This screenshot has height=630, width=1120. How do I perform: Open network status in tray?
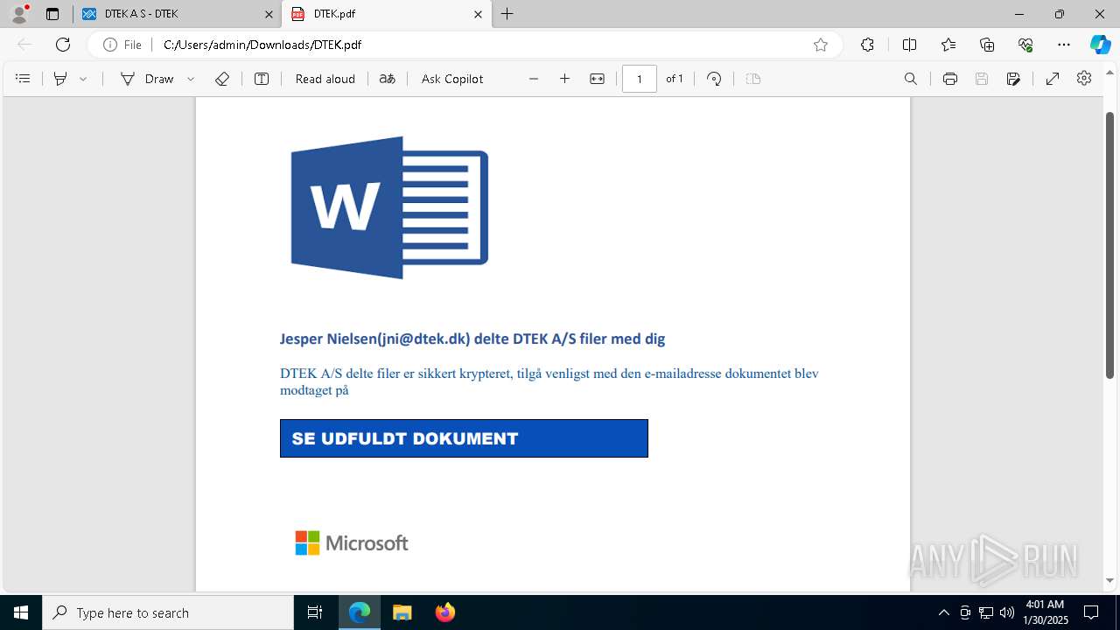tap(986, 612)
